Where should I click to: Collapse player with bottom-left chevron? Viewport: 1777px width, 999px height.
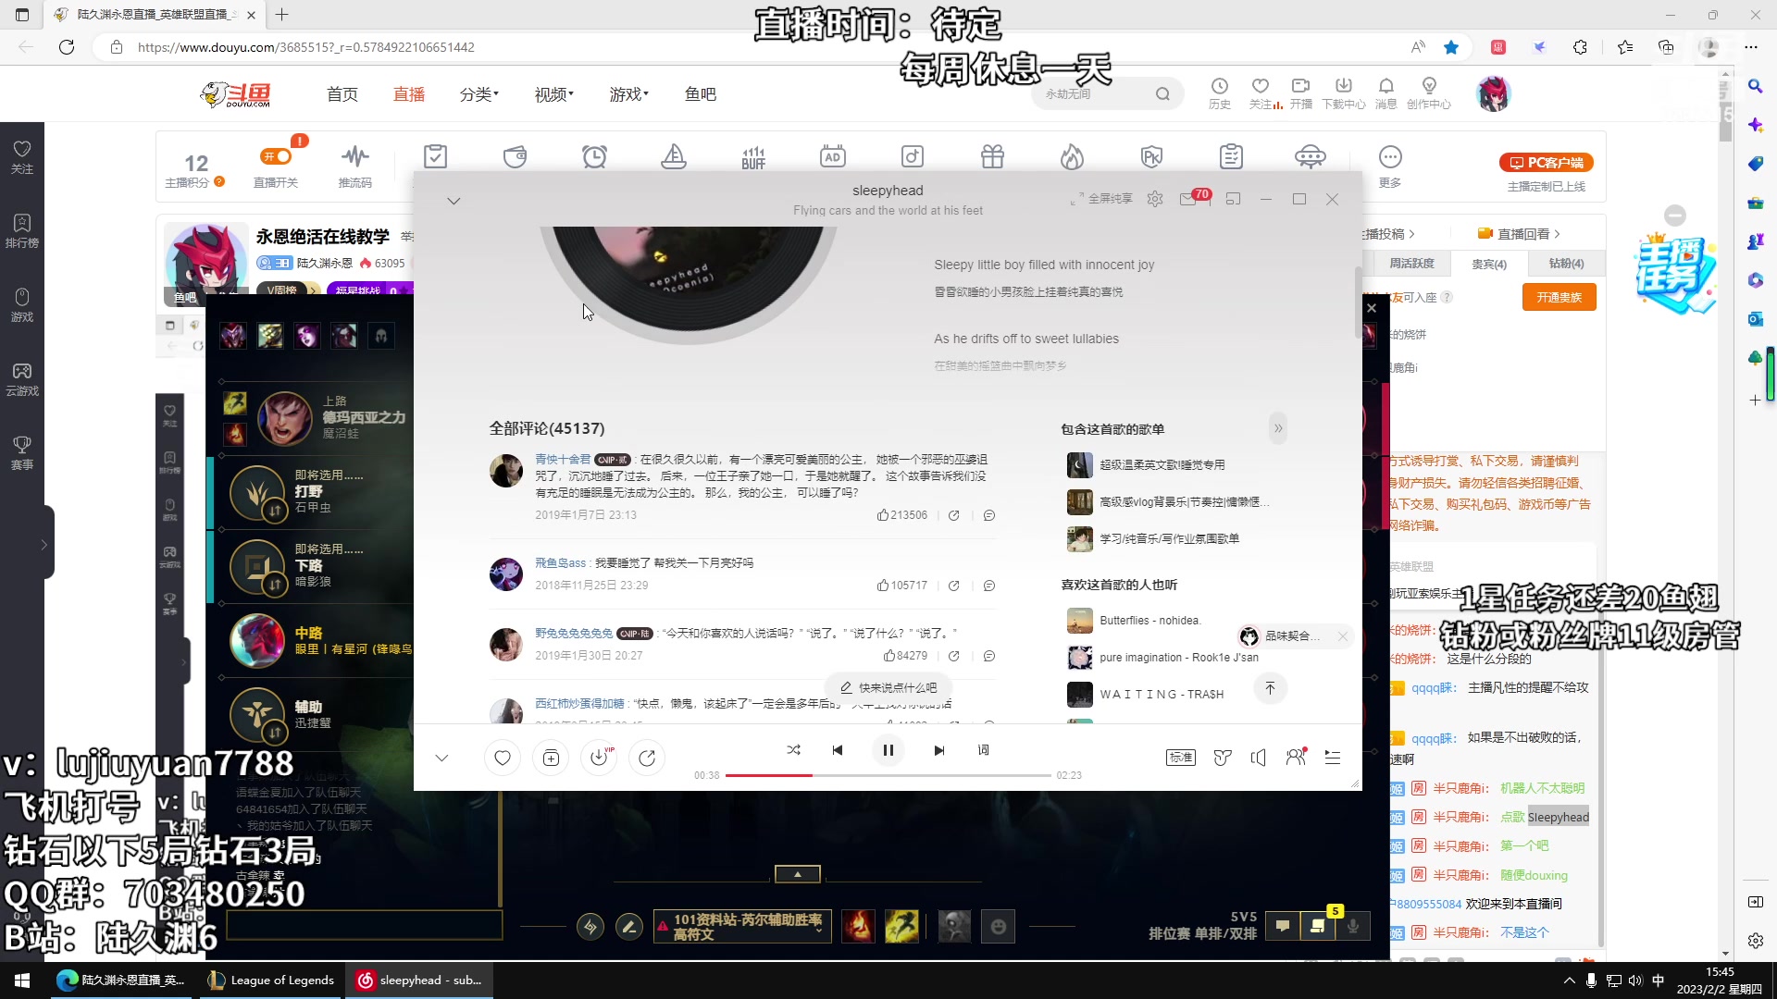pyautogui.click(x=441, y=758)
